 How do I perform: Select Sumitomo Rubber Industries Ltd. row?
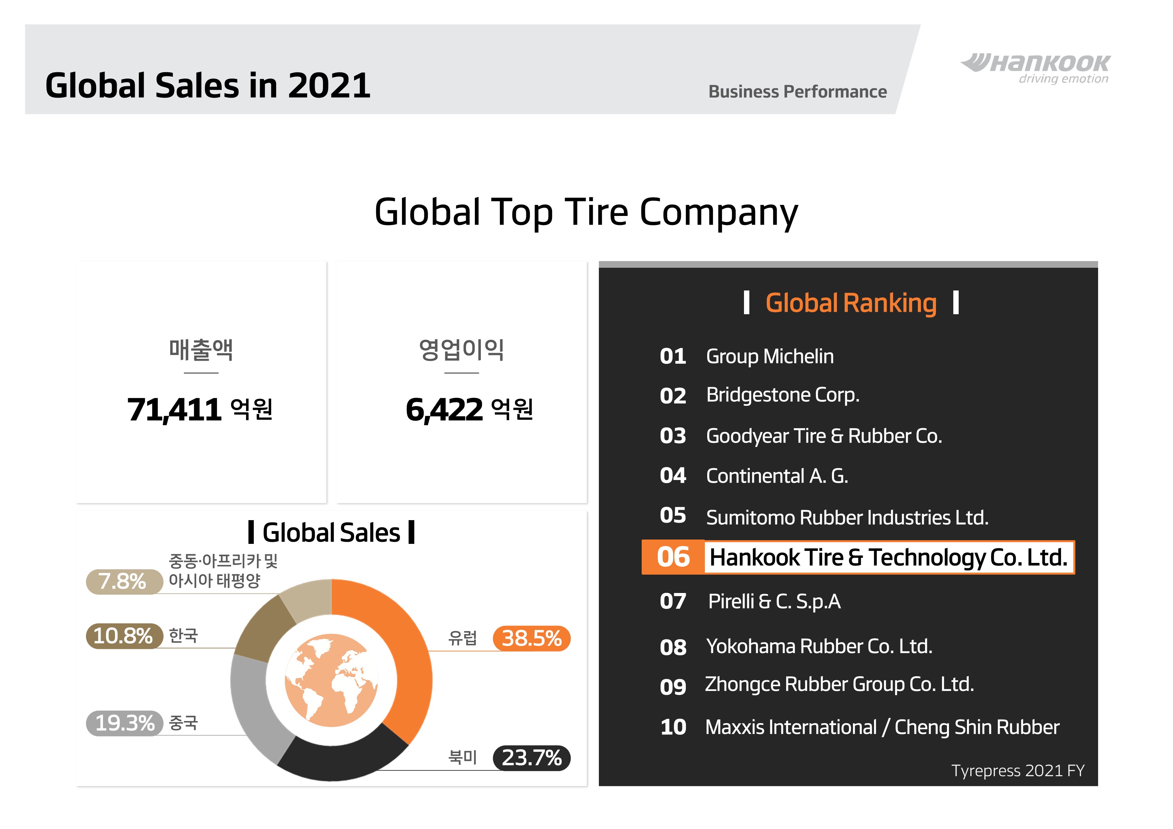coord(824,517)
